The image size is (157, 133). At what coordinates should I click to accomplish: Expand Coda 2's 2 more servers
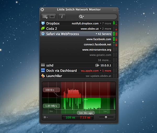(x=106, y=29)
